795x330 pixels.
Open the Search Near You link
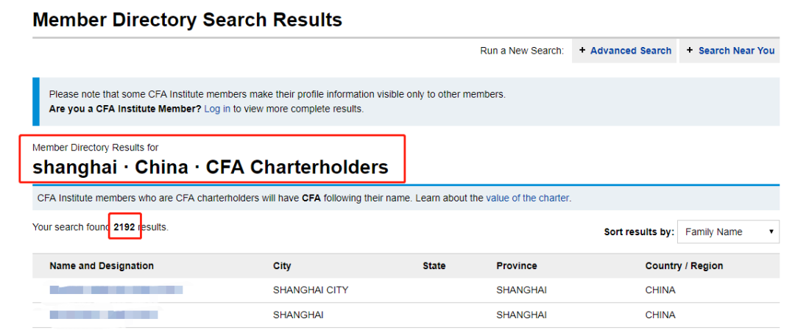pos(736,51)
